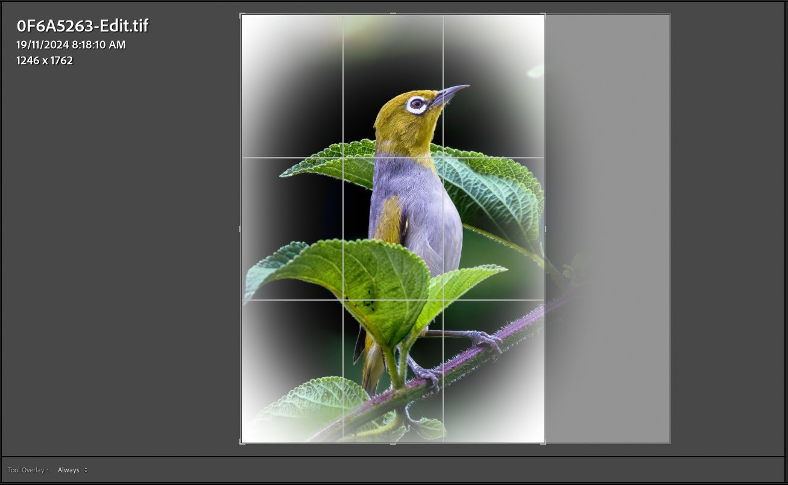Click the top-right crop corner handle
The height and width of the screenshot is (485, 788).
[544, 15]
